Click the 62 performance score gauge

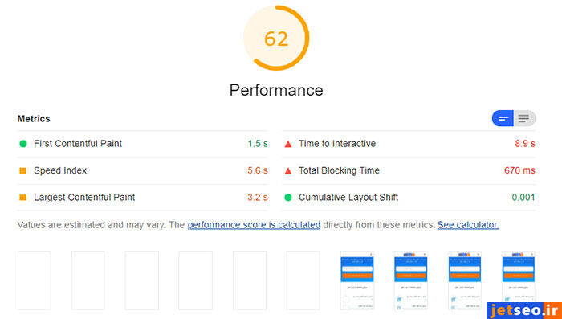pos(276,38)
